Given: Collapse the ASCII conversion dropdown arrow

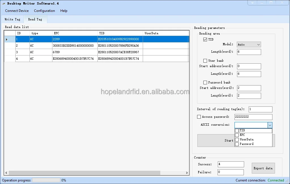Looking at the screenshot, I should [x=270, y=125].
